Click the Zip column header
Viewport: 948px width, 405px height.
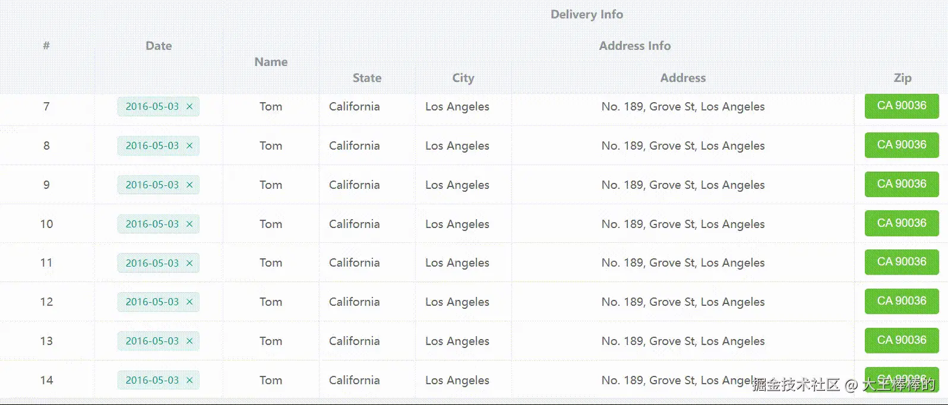pyautogui.click(x=902, y=78)
